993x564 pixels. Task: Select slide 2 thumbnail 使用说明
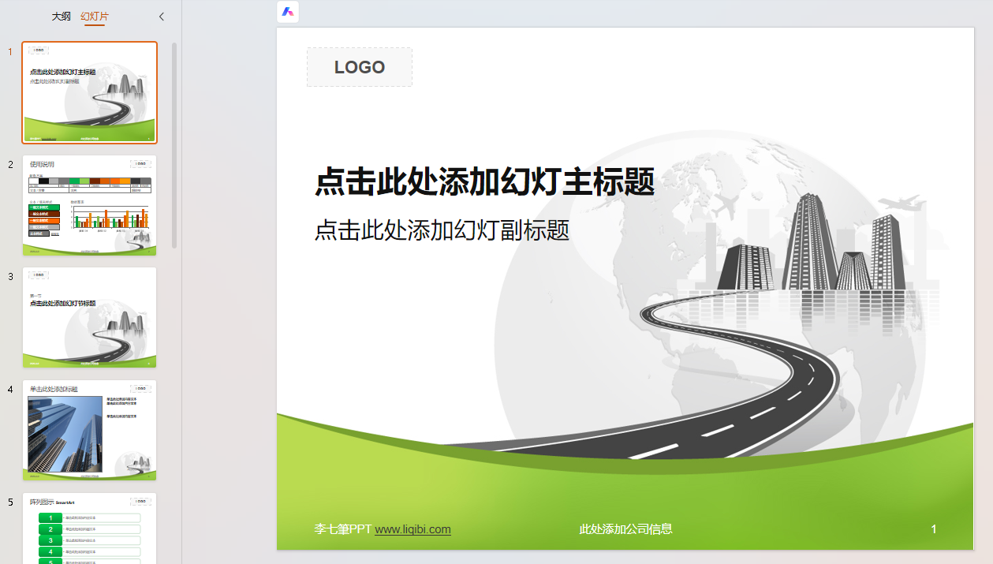pos(90,205)
